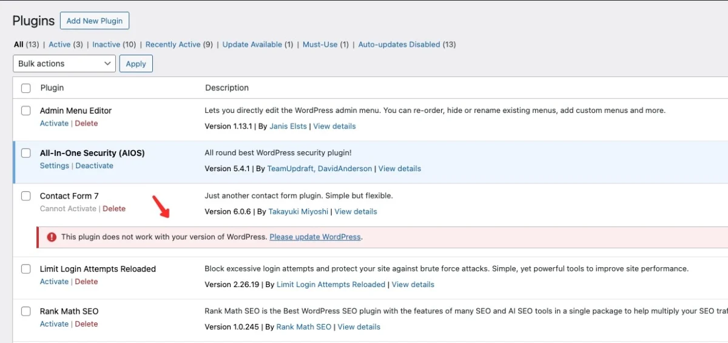The image size is (728, 343).
Task: Check the Rank Math SEO checkbox
Action: [x=26, y=311]
